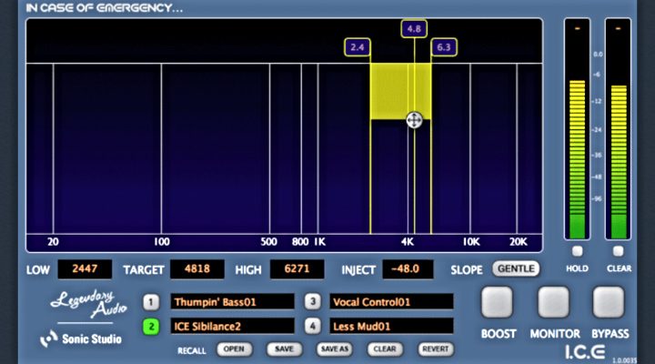Click the 4.8 target frequency marker
The height and width of the screenshot is (364, 655).
pyautogui.click(x=414, y=29)
